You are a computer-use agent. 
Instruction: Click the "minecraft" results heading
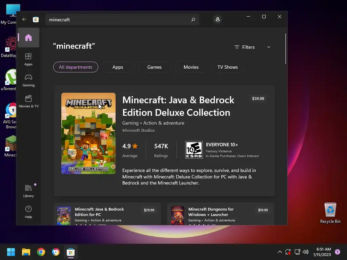point(74,46)
